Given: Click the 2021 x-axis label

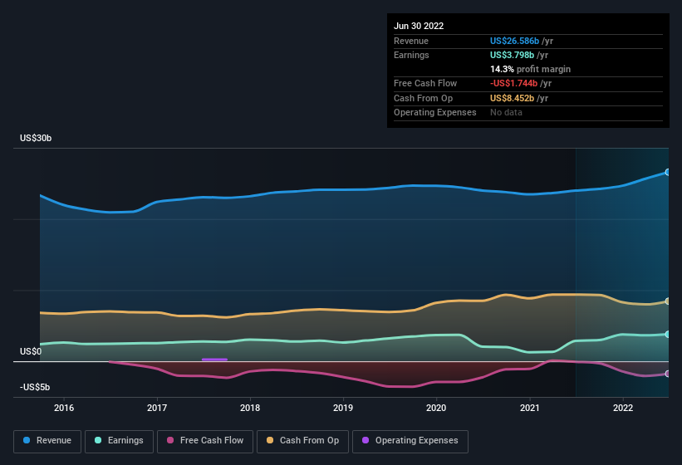Looking at the screenshot, I should [x=530, y=408].
